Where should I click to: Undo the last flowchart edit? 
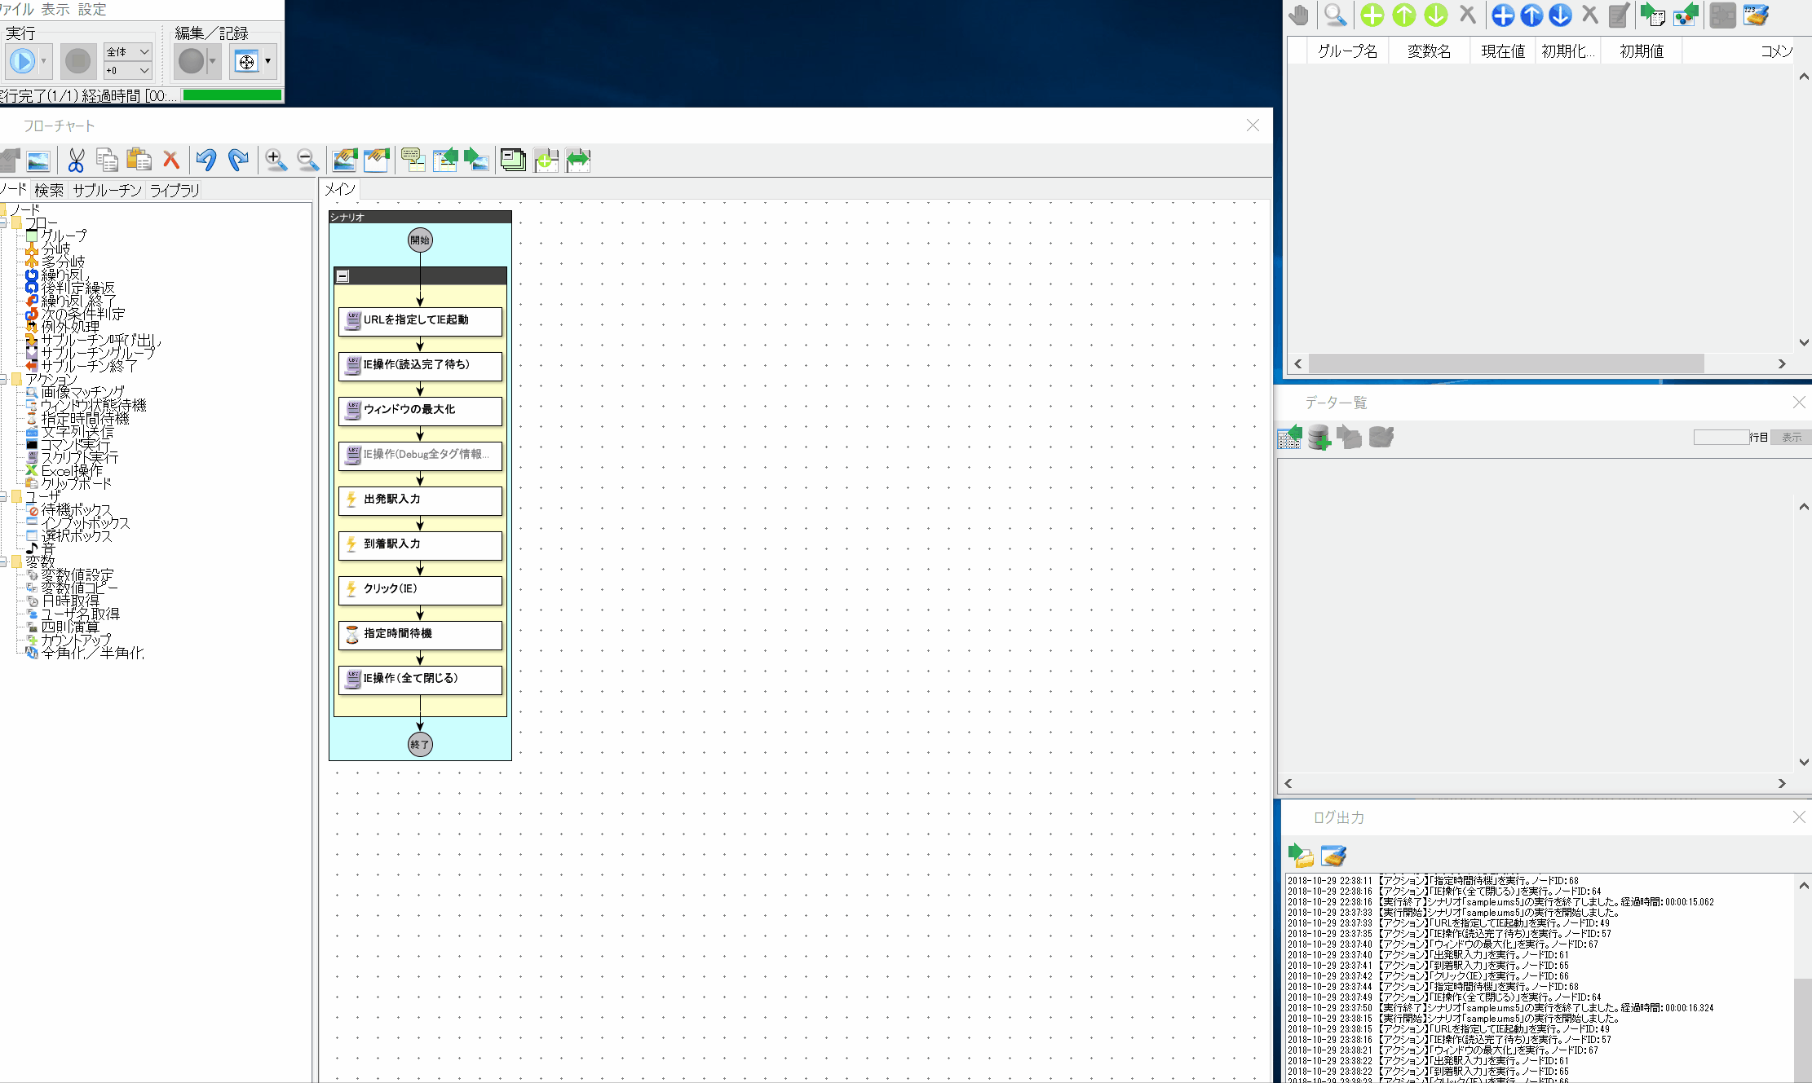click(x=206, y=160)
